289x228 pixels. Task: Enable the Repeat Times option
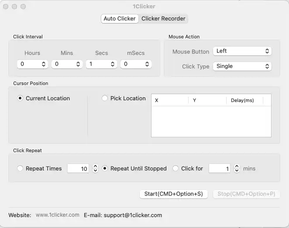20,168
